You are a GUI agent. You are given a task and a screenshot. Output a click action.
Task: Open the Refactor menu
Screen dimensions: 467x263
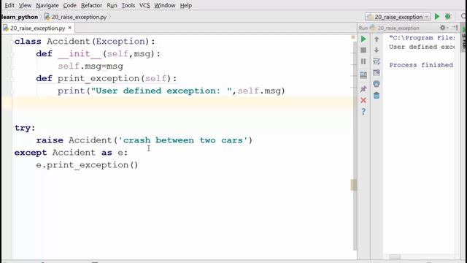91,5
